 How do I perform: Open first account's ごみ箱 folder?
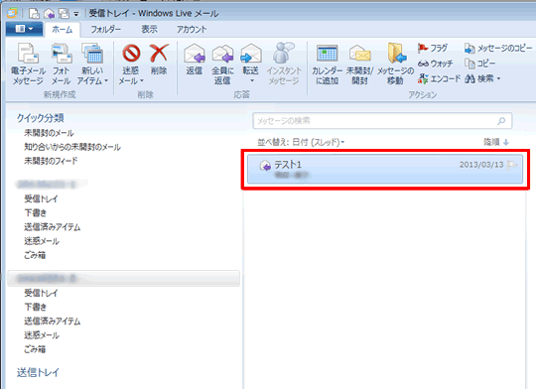click(35, 255)
